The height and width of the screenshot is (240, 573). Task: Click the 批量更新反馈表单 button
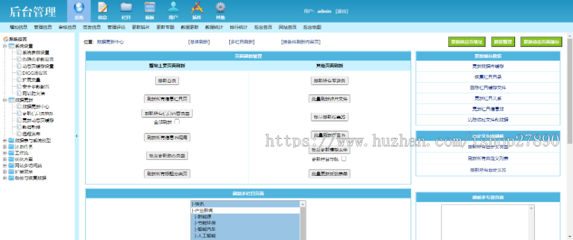click(x=330, y=174)
